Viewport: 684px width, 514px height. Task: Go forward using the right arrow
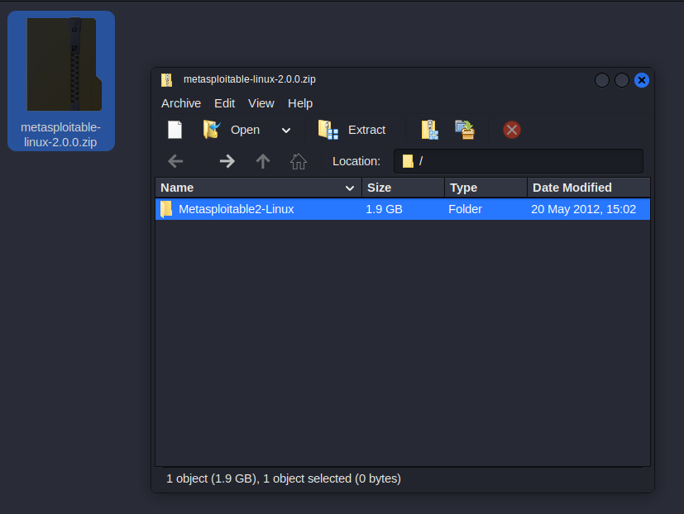[x=227, y=161]
